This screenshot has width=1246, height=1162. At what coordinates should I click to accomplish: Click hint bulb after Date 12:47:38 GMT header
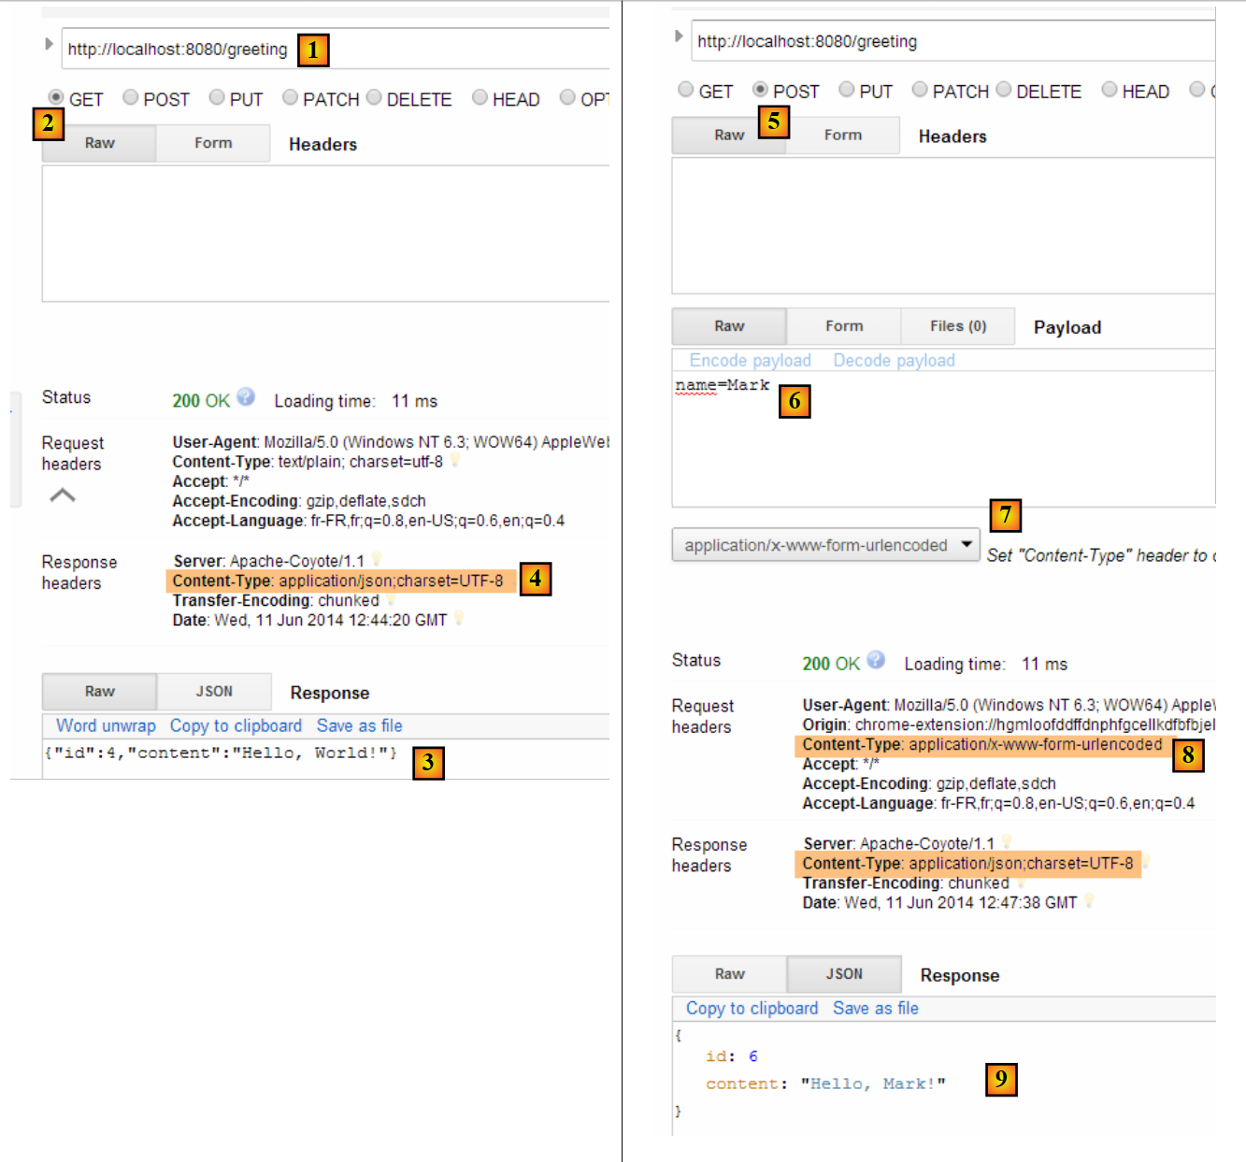1089,901
